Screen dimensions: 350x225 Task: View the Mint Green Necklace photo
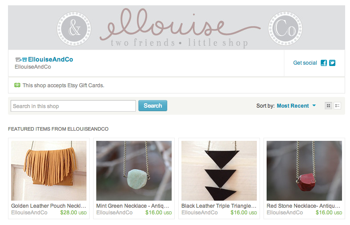click(x=134, y=171)
